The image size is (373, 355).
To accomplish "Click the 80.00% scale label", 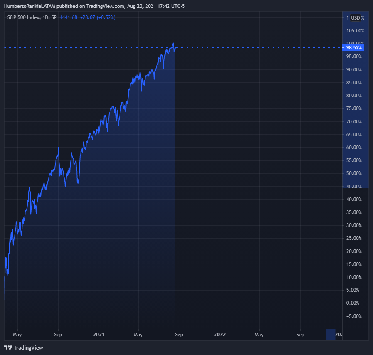I will 354,96.
